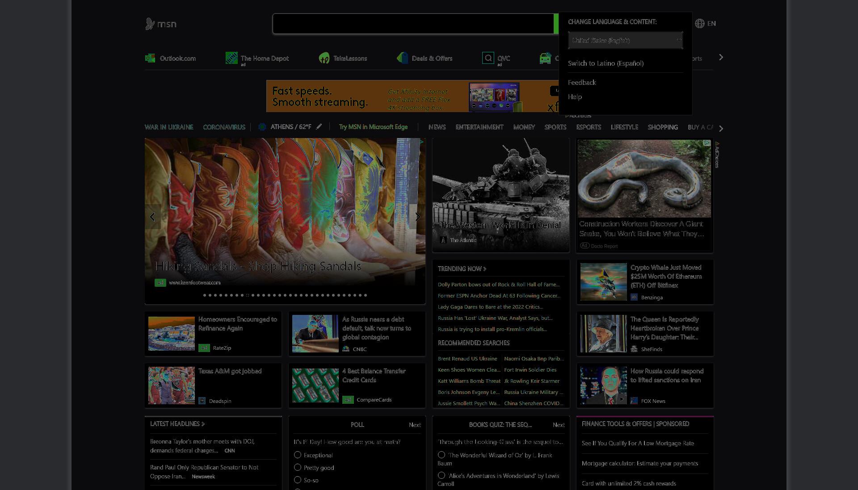Click the green search button
This screenshot has width=858, height=490.
coord(556,24)
